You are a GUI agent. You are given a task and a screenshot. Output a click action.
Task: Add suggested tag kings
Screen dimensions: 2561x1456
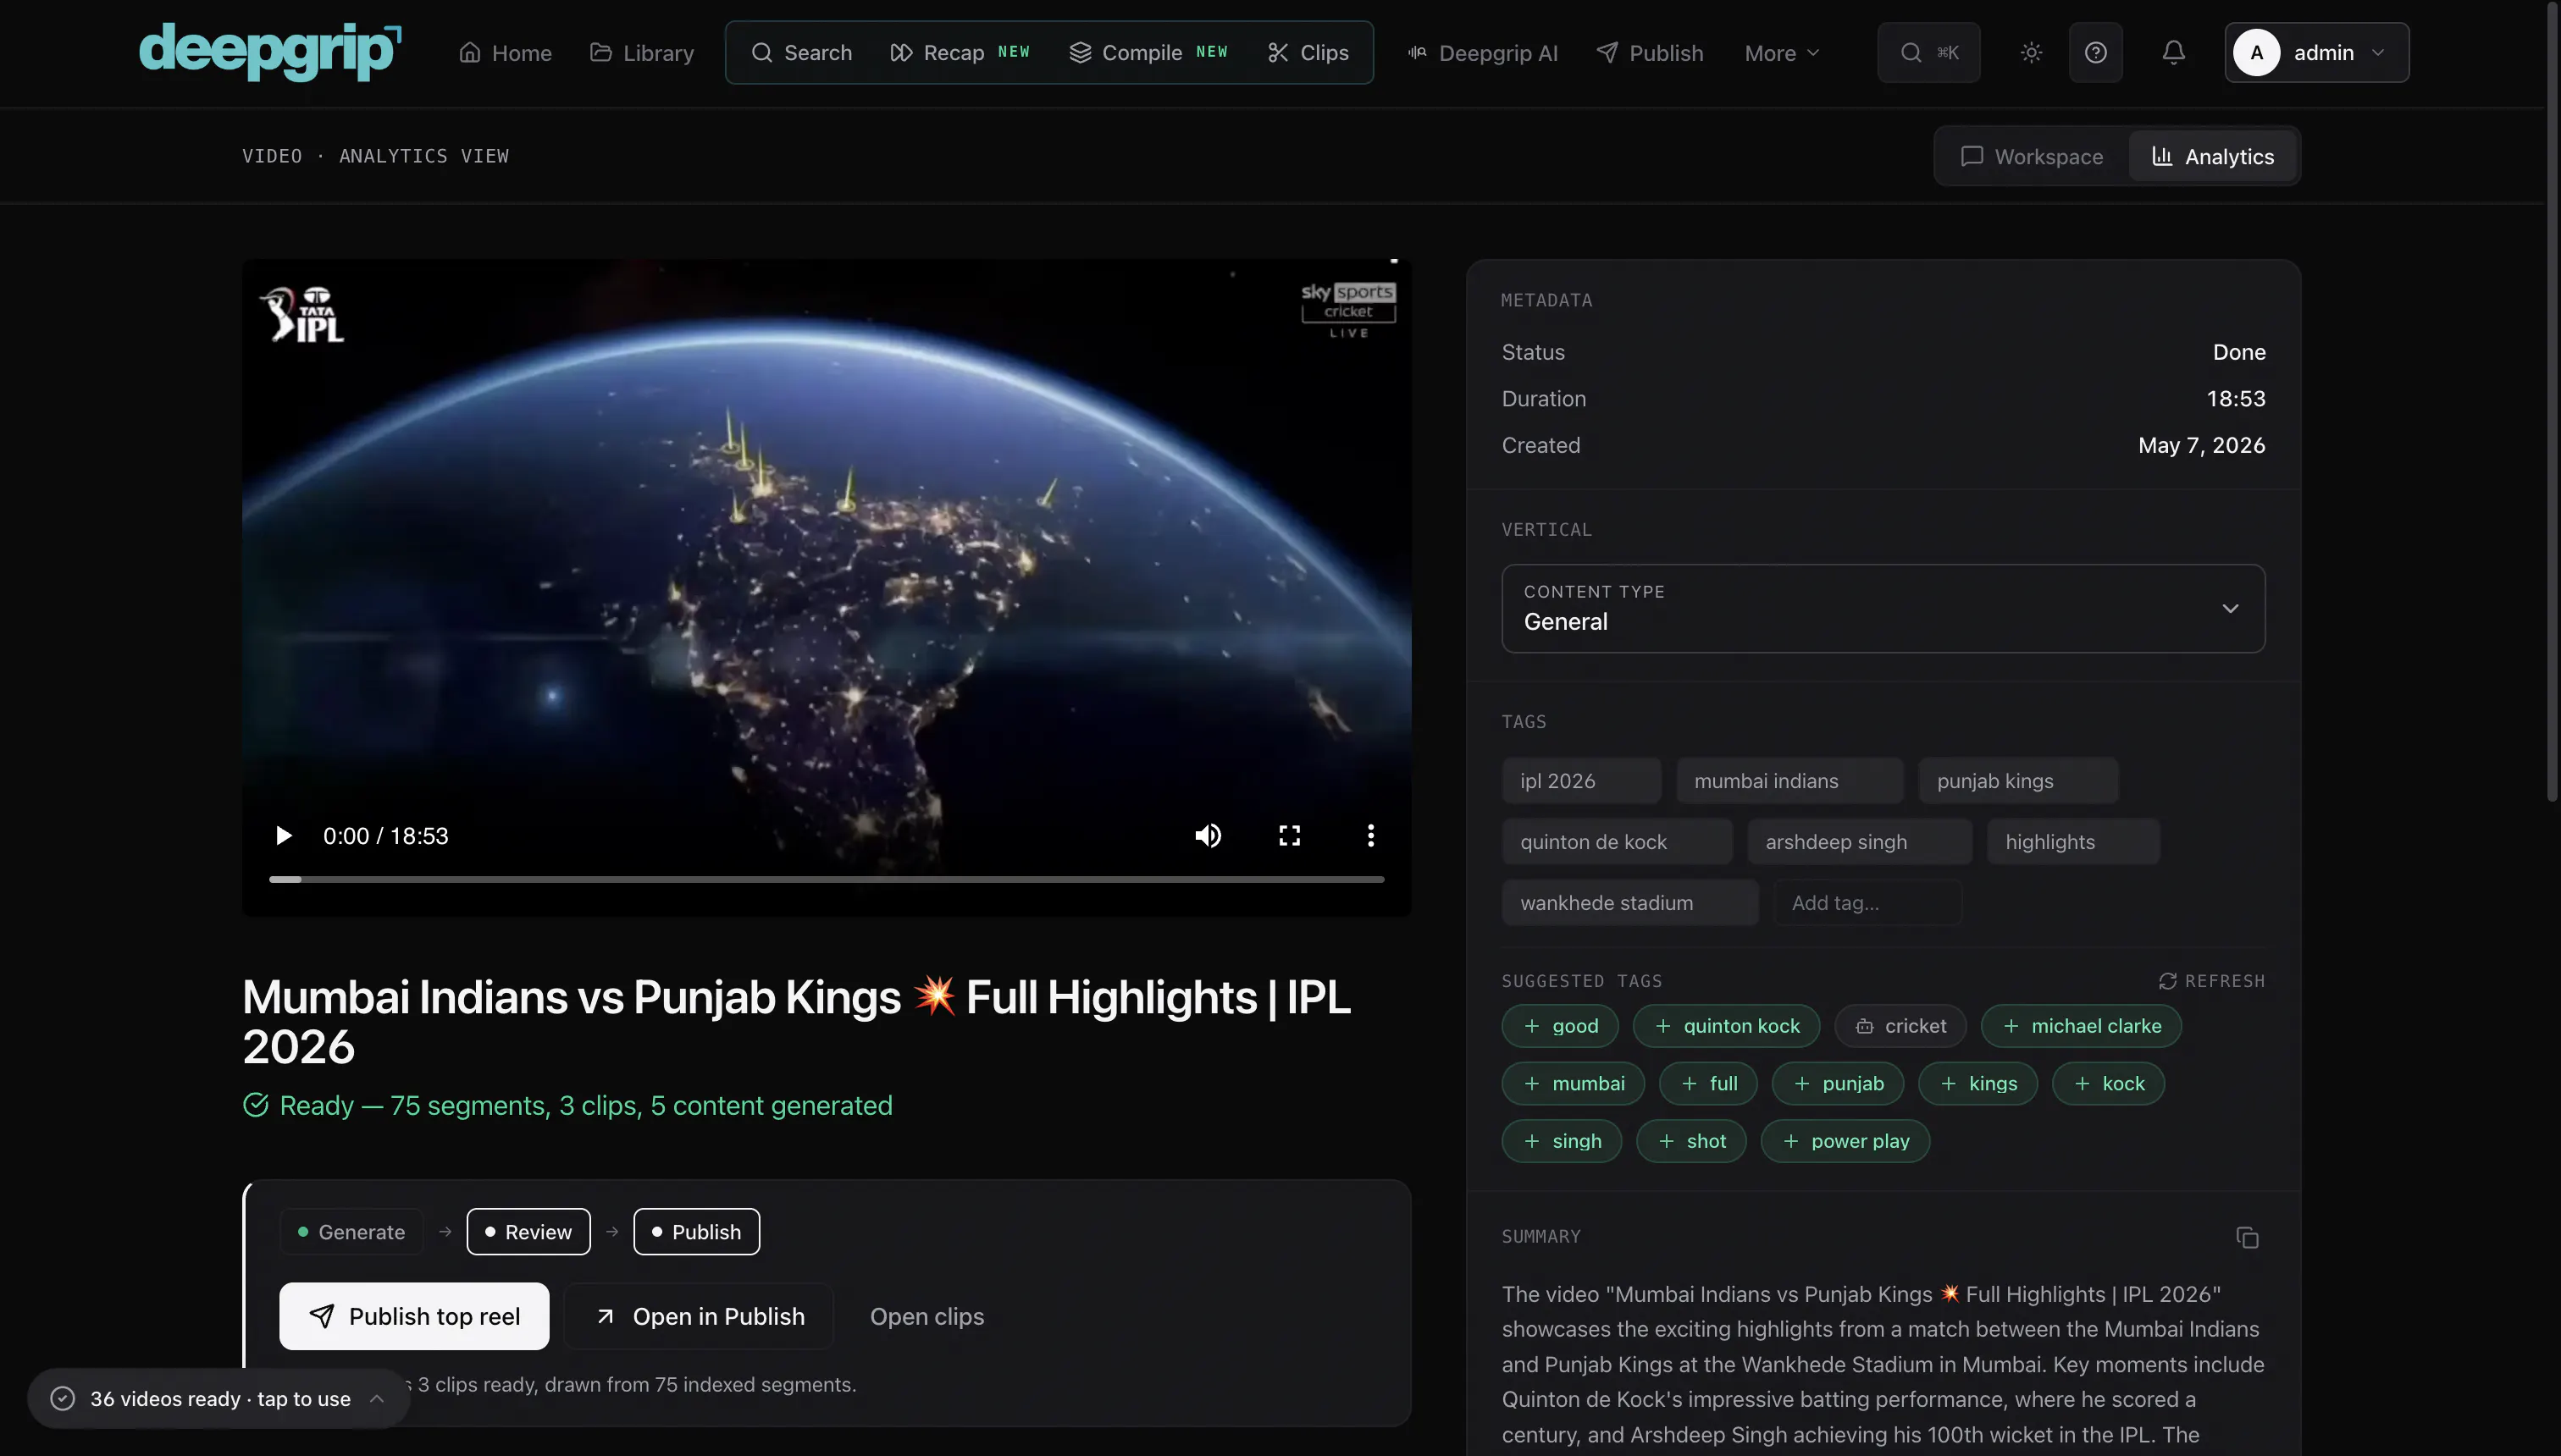tap(1977, 1083)
